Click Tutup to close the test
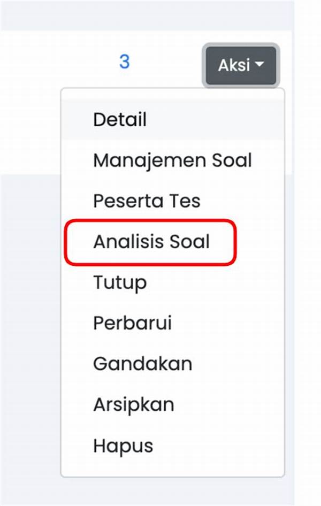 (118, 282)
